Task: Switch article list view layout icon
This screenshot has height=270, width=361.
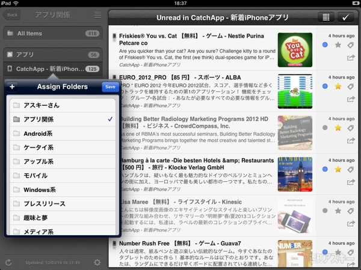Action: click(326, 17)
